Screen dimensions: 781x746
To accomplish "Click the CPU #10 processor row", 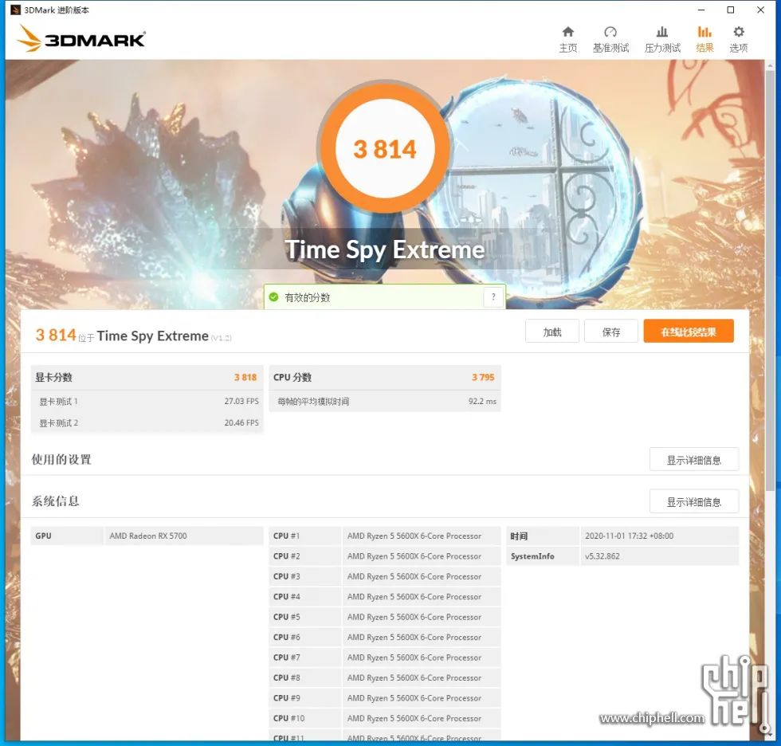I will [384, 718].
